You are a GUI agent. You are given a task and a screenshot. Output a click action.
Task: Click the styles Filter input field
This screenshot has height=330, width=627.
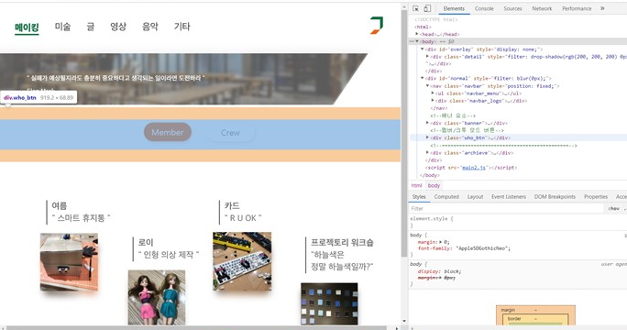tap(506, 208)
